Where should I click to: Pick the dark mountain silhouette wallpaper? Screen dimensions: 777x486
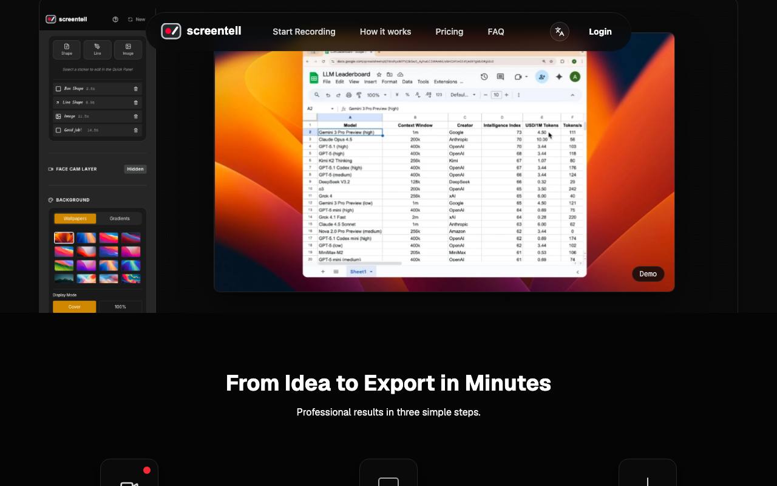pyautogui.click(x=64, y=279)
